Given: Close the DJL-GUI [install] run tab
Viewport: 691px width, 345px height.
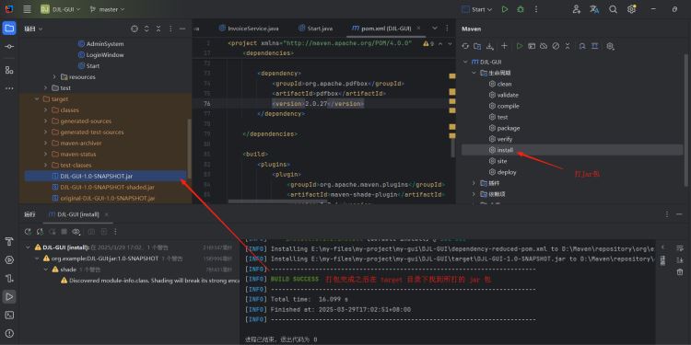Looking at the screenshot, I should click(106, 214).
